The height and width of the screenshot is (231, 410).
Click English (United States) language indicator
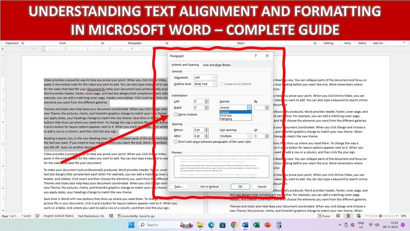click(59, 216)
